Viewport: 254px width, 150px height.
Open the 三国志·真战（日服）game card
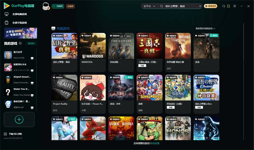(x=150, y=52)
